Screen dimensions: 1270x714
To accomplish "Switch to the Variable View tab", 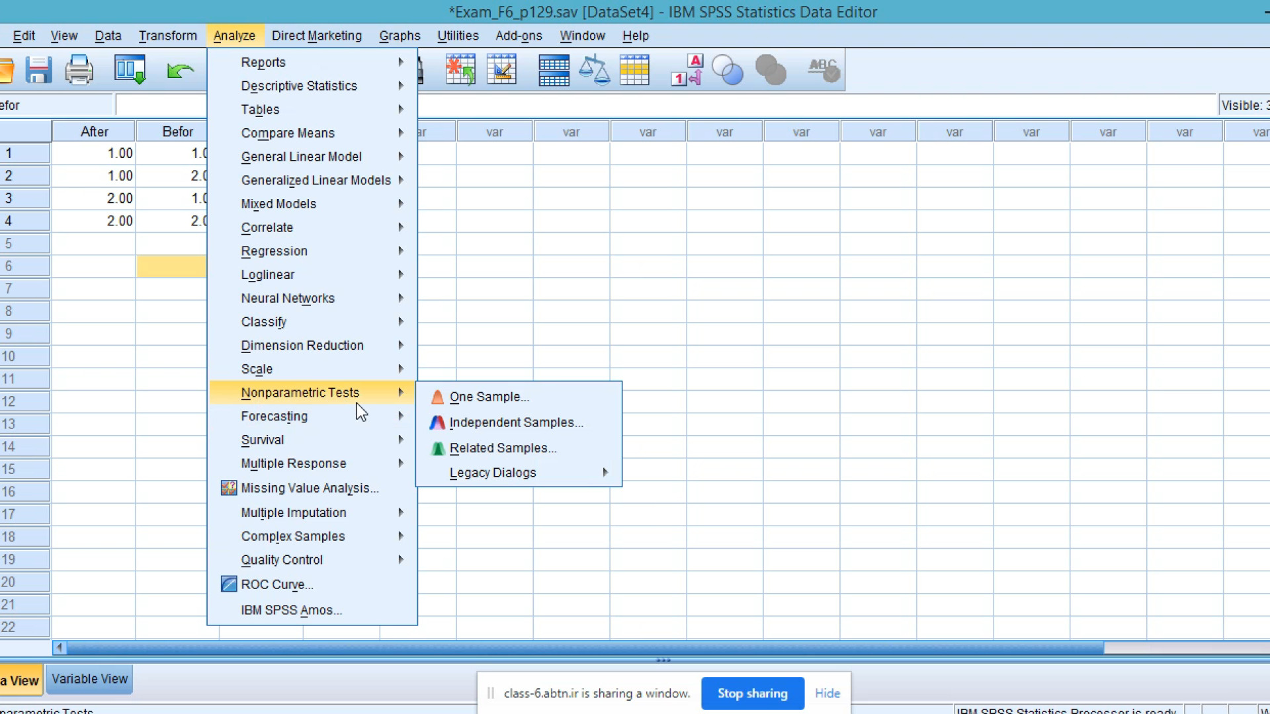I will [89, 679].
